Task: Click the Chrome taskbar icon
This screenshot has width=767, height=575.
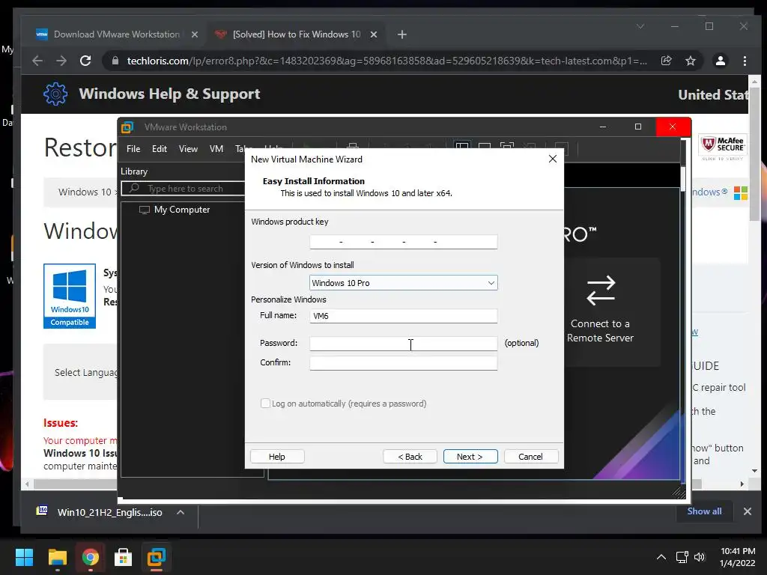Action: click(90, 557)
